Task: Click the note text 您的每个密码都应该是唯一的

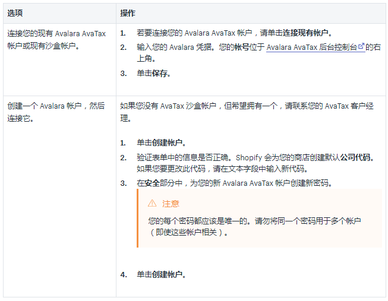Action: pos(197,221)
